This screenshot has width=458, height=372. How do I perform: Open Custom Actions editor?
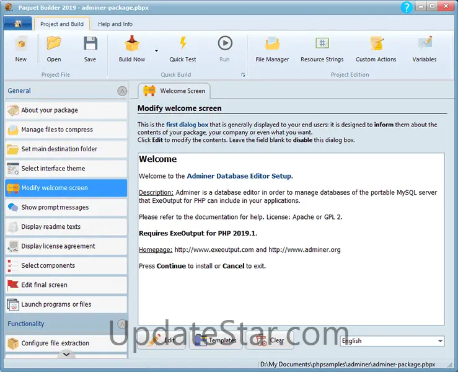point(376,48)
